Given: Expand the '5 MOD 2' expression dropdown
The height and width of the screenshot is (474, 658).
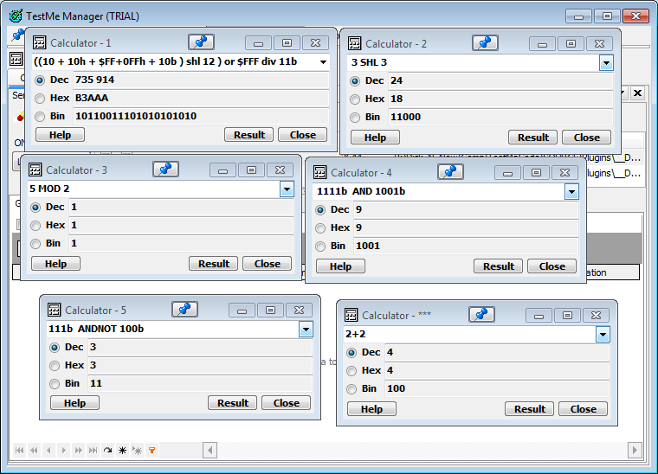Looking at the screenshot, I should 287,189.
